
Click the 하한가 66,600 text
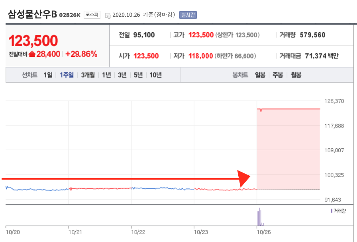(x=235, y=56)
